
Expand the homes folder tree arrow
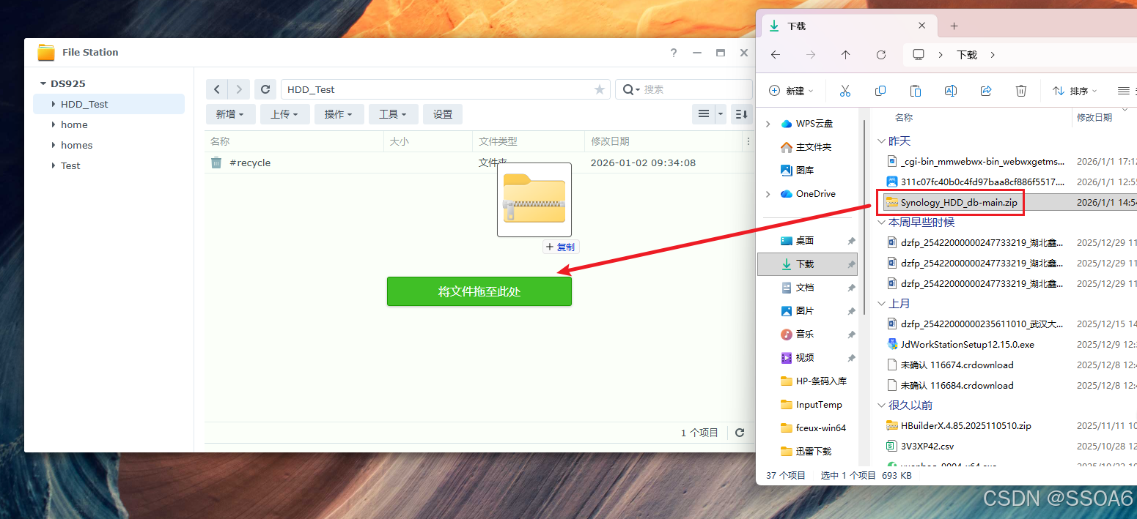click(x=54, y=145)
